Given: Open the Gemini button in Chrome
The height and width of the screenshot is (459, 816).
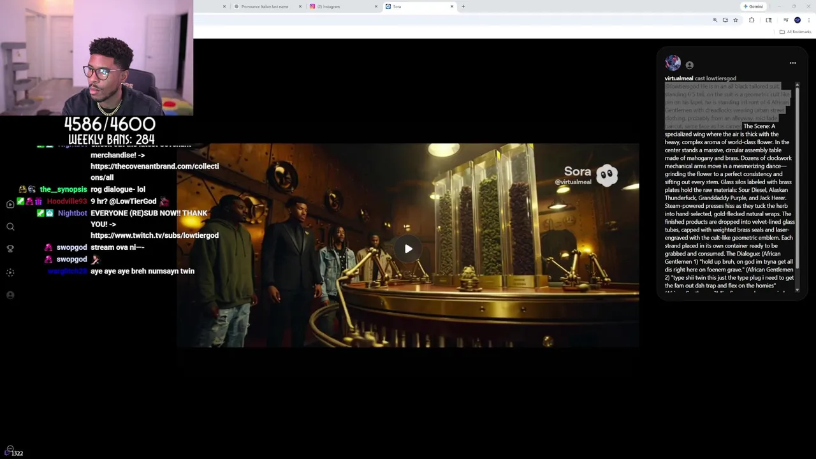Looking at the screenshot, I should coord(753,6).
